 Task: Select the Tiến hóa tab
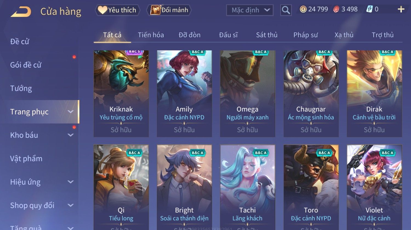[x=151, y=35]
